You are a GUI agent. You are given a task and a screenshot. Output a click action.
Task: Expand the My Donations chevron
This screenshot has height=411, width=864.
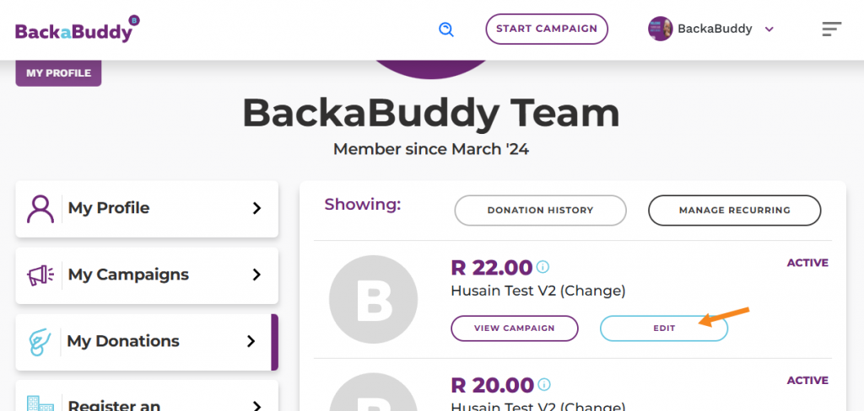coord(251,341)
